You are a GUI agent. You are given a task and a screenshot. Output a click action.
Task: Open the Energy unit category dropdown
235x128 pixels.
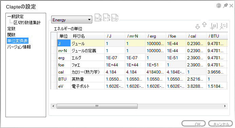point(72,20)
